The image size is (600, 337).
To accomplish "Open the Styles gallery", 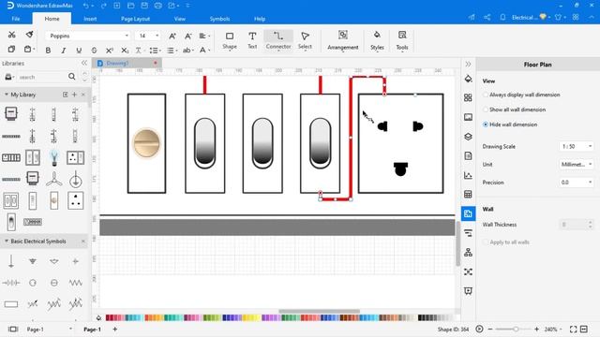I will pos(377,40).
